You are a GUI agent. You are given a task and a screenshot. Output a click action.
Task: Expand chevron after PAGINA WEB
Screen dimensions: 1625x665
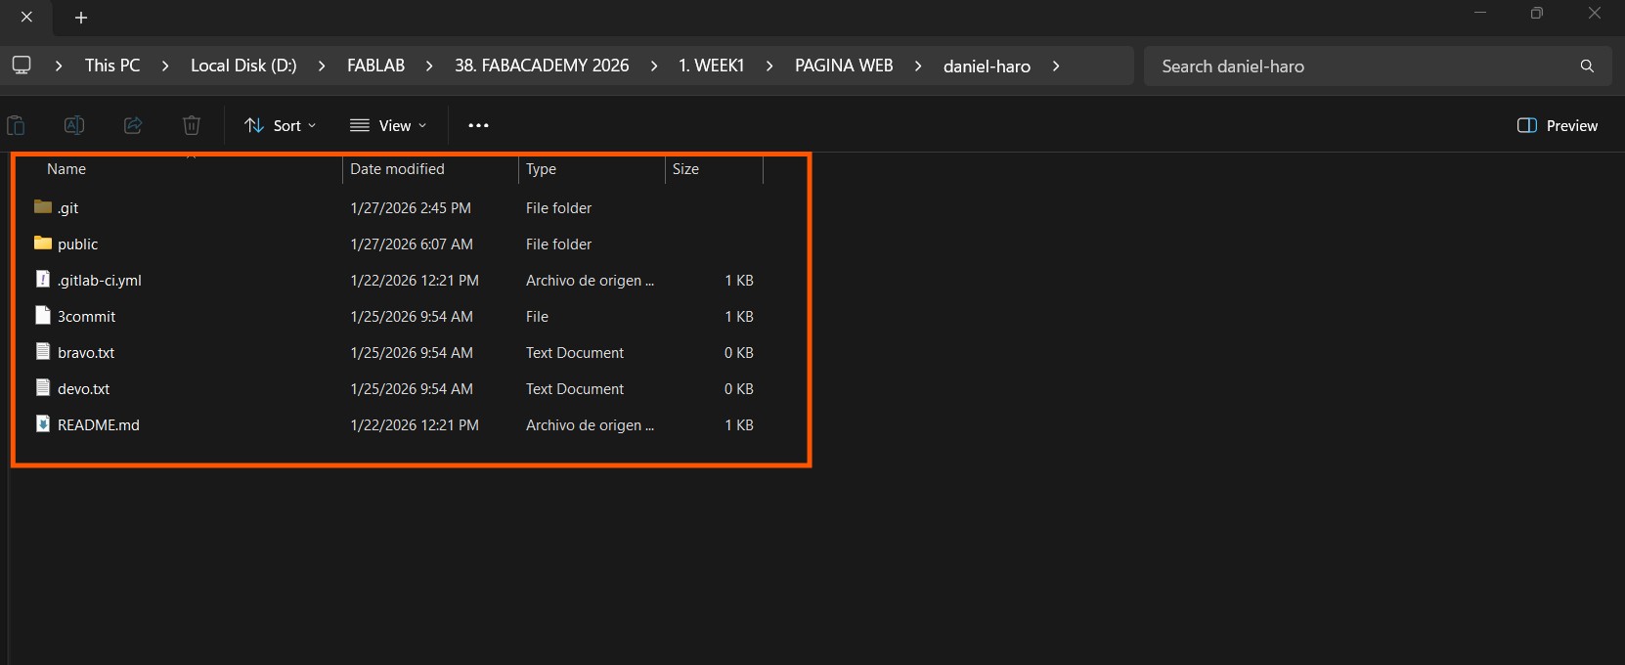tap(918, 66)
